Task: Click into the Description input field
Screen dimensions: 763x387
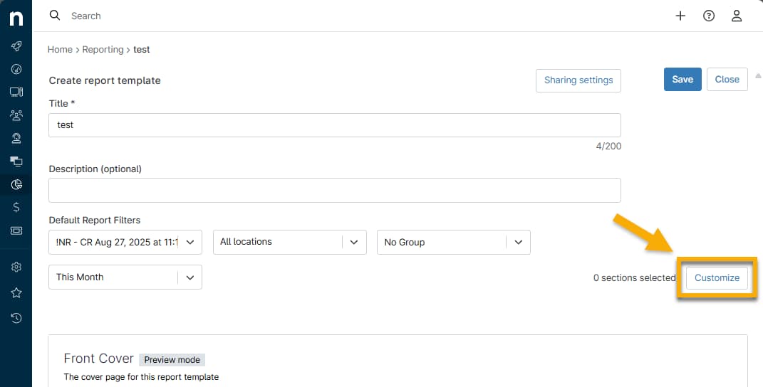Action: [335, 190]
